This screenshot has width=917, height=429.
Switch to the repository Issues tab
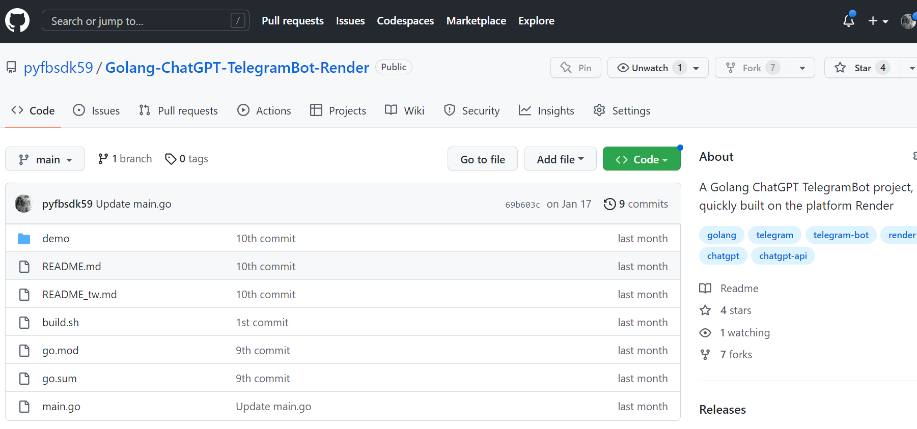click(x=96, y=110)
